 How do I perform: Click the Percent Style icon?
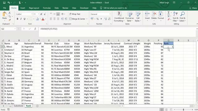97,19
